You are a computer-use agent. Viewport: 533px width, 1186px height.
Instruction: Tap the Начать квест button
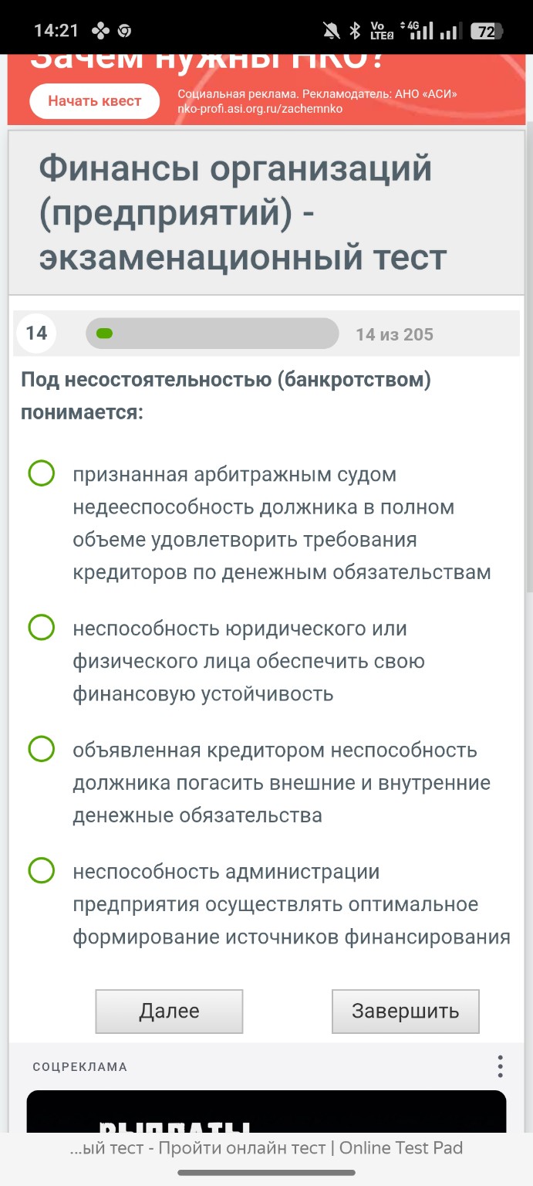tap(94, 100)
